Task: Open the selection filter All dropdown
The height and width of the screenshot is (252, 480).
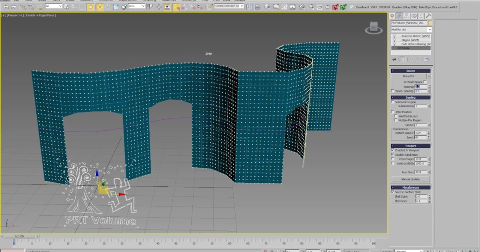Action: click(54, 6)
